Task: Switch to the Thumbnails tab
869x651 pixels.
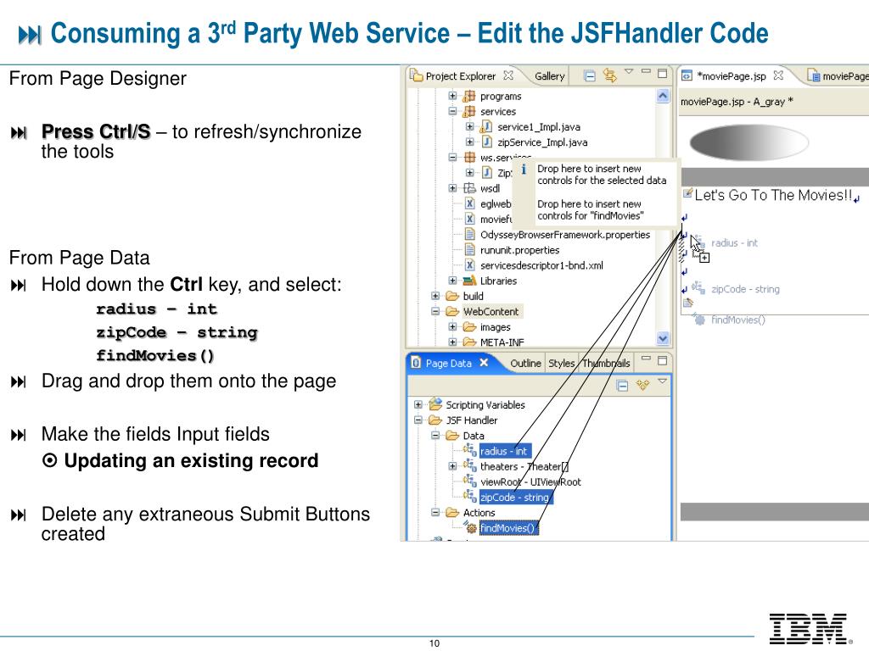Action: click(x=606, y=363)
